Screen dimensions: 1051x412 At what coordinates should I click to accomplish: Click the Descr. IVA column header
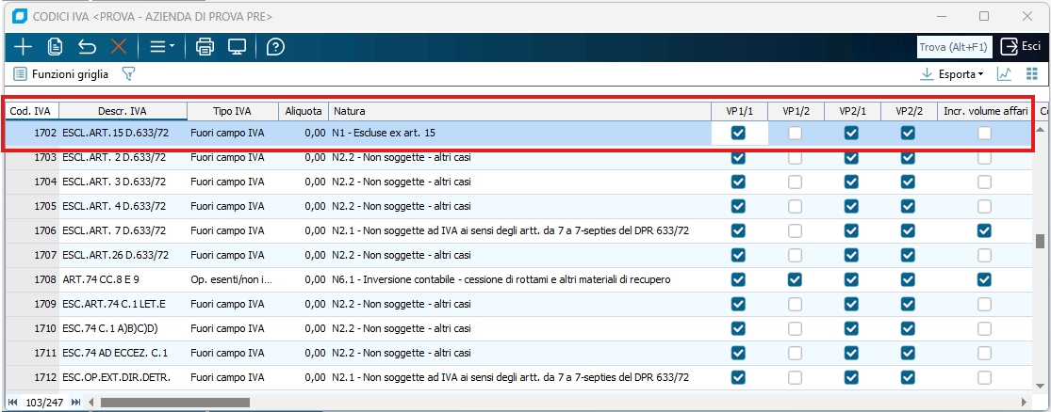(x=123, y=111)
